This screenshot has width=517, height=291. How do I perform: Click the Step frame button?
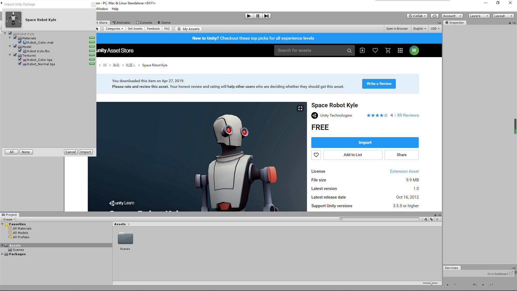266,16
